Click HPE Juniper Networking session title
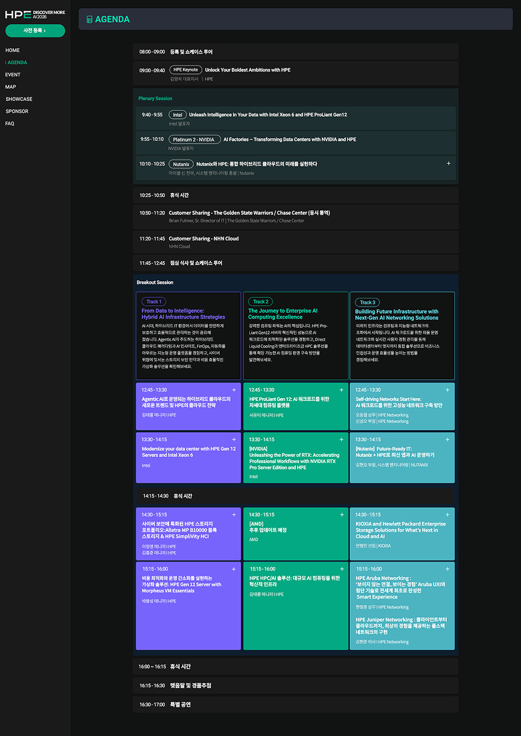 click(401, 626)
